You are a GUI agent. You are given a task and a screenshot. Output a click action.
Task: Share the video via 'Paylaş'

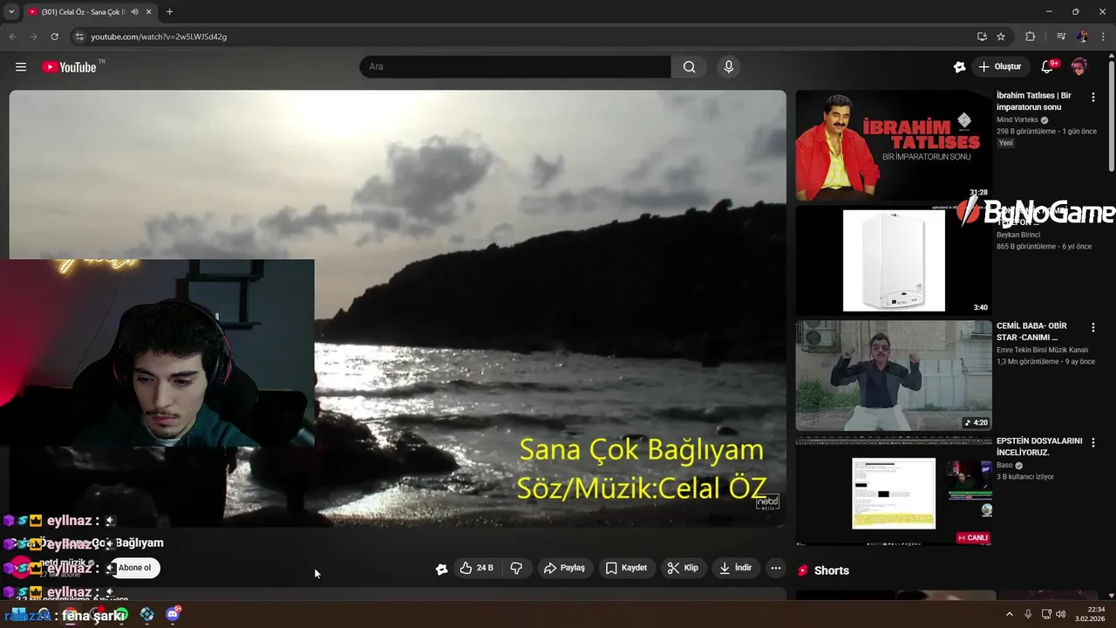(564, 568)
